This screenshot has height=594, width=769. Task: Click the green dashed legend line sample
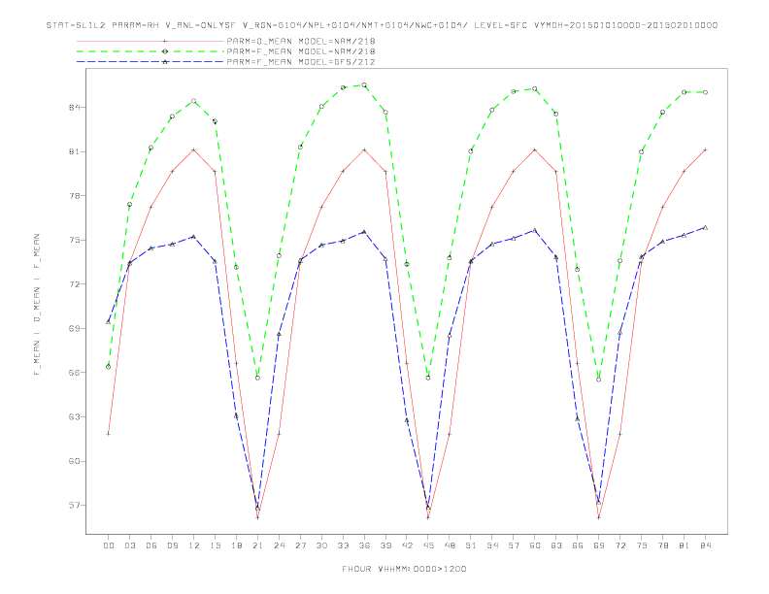(150, 51)
